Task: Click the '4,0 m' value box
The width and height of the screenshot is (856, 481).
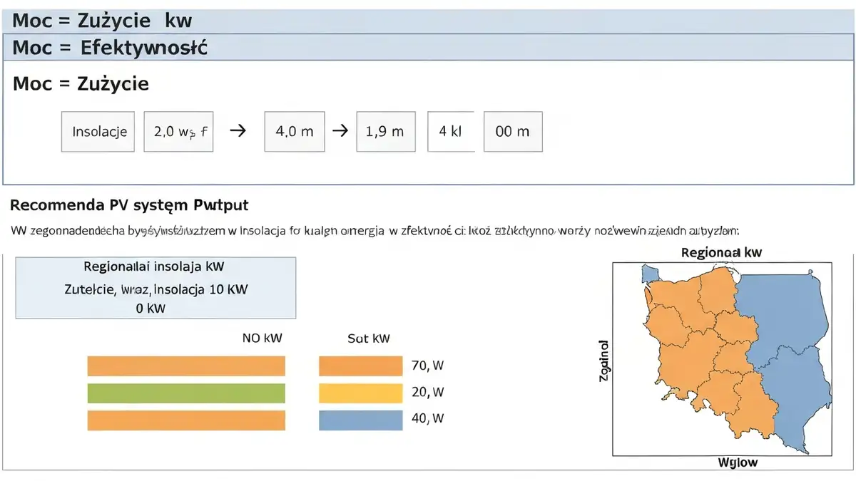Action: click(x=295, y=131)
